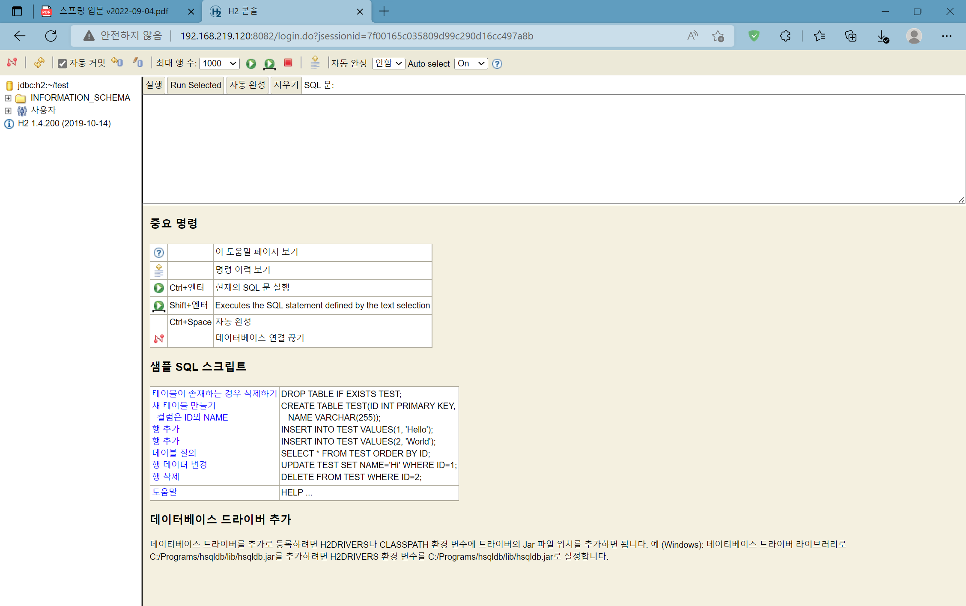The width and height of the screenshot is (966, 606).
Task: Click the 새 테이블 만들기 sample link
Action: [184, 406]
